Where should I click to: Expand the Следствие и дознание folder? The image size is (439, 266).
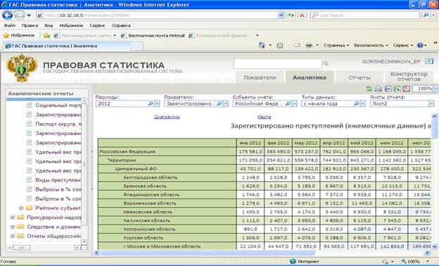click(x=13, y=227)
